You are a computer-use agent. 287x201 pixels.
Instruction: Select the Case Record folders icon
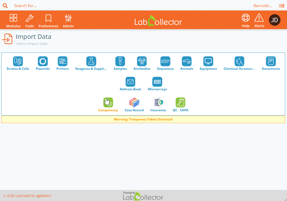[x=134, y=102]
